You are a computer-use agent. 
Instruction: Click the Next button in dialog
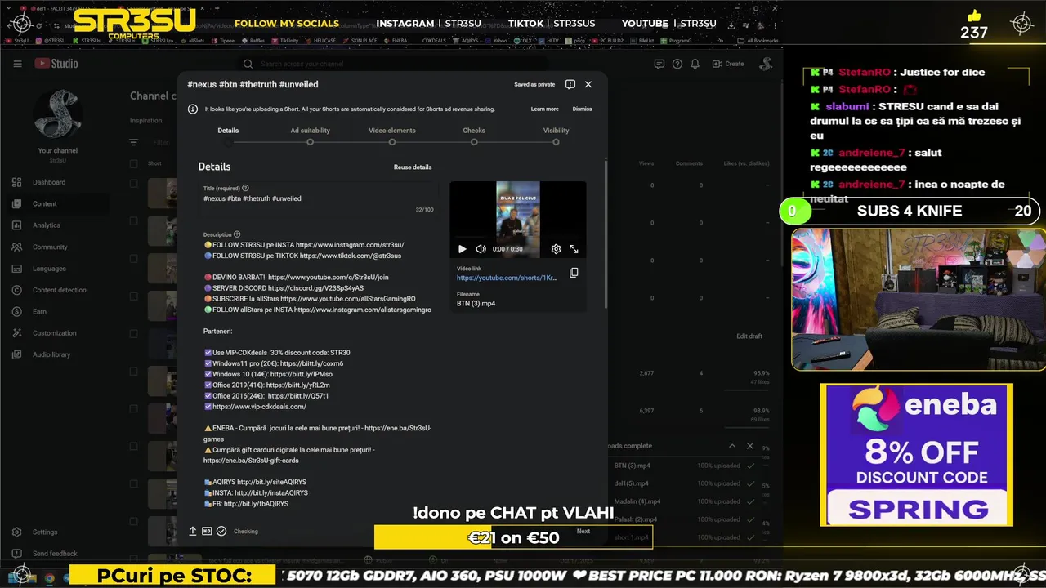[583, 531]
